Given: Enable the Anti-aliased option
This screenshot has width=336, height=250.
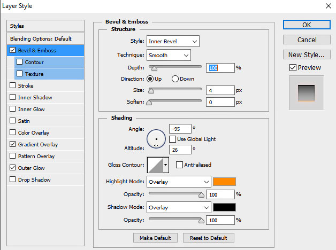Looking at the screenshot, I should [179, 165].
